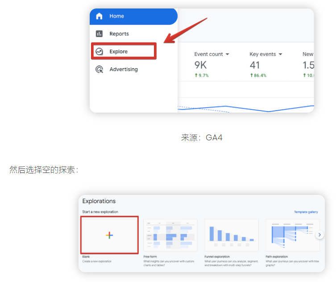Screen dimensions: 336x282
Task: Click the Reports bar chart icon
Action: pyautogui.click(x=99, y=34)
